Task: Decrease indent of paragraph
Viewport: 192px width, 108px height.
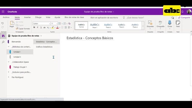Action: (x=62, y=27)
